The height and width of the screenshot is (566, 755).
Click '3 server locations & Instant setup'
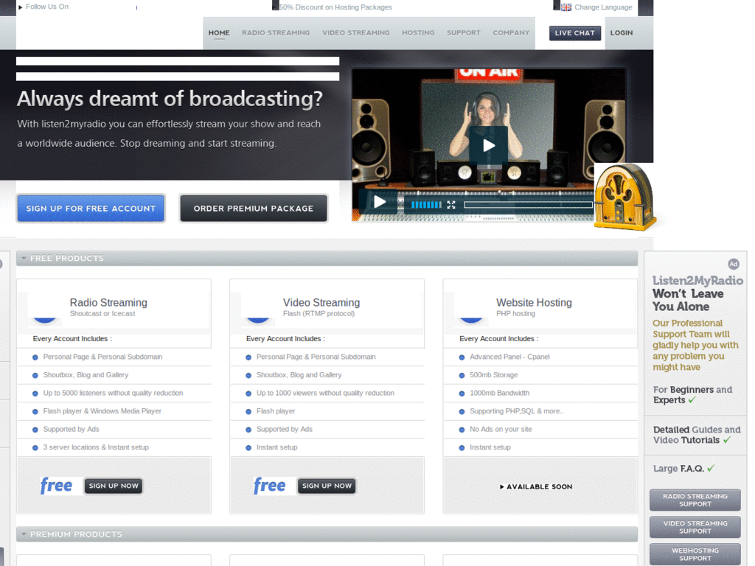(x=96, y=447)
